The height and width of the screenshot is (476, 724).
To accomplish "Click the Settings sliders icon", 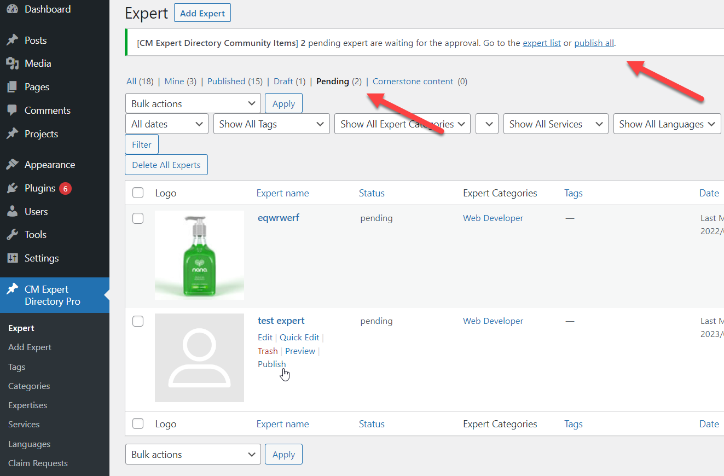I will (12, 258).
